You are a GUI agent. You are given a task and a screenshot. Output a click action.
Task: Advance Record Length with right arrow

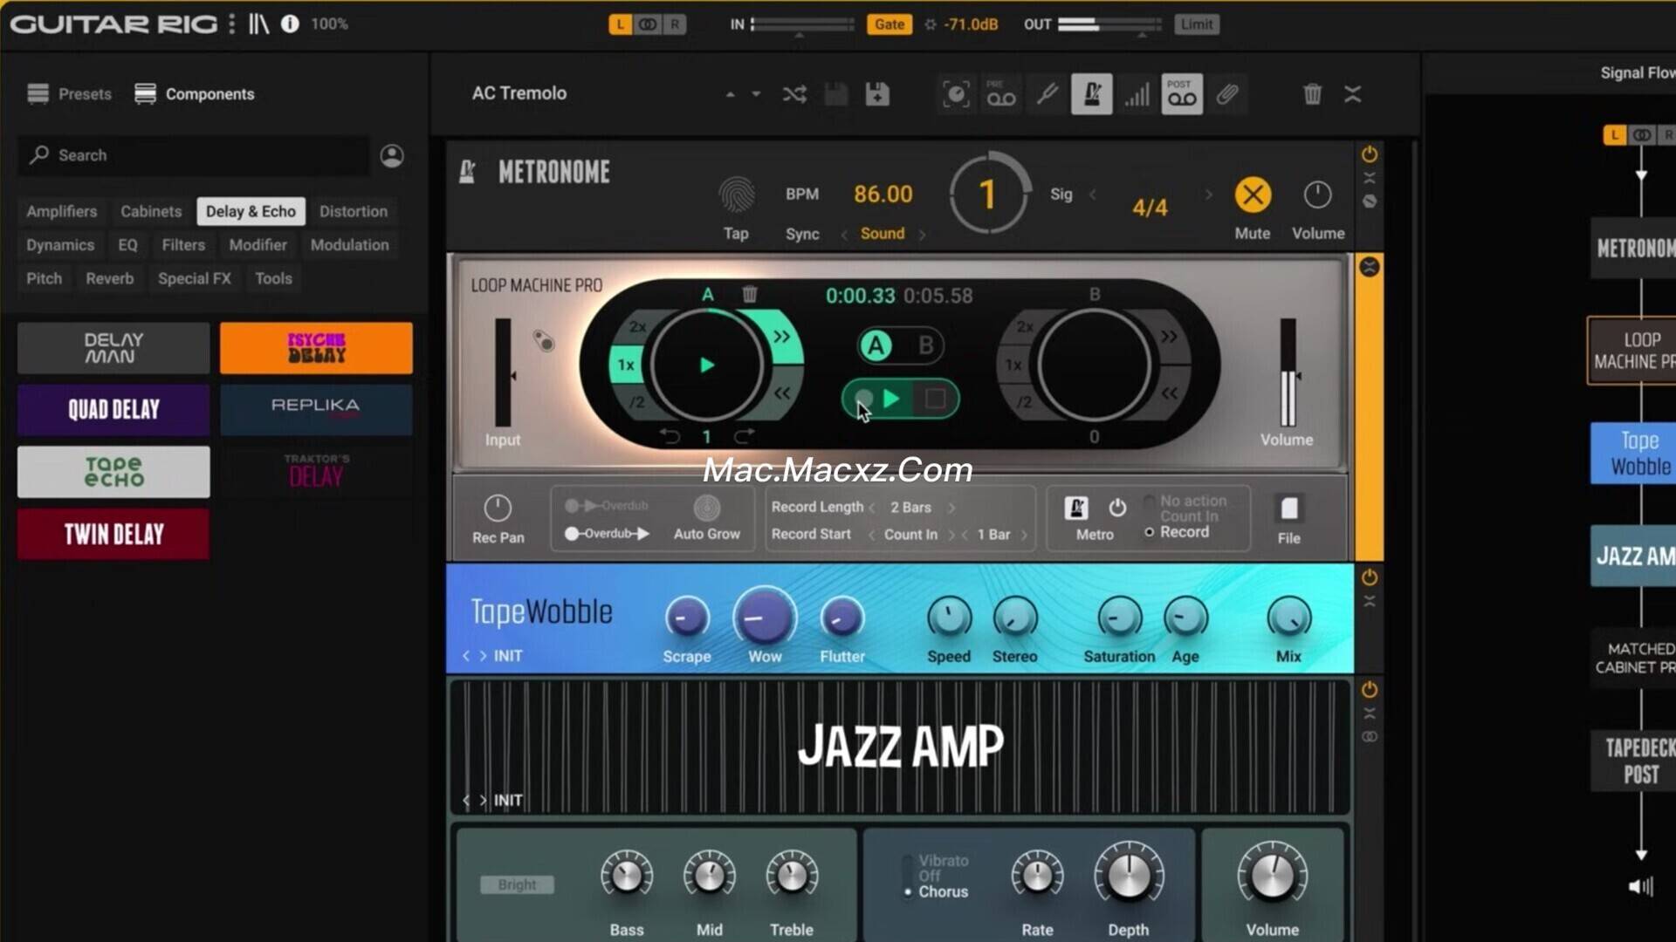(x=951, y=508)
